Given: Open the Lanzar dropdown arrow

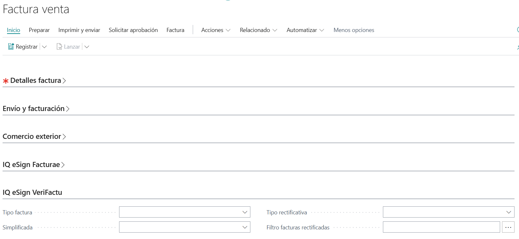Looking at the screenshot, I should point(87,47).
